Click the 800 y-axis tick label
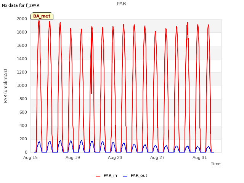This screenshot has height=183, width=244. coord(23,99)
